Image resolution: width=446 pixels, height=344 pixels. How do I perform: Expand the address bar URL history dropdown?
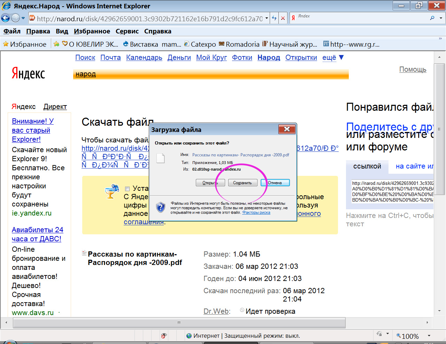tap(267, 18)
